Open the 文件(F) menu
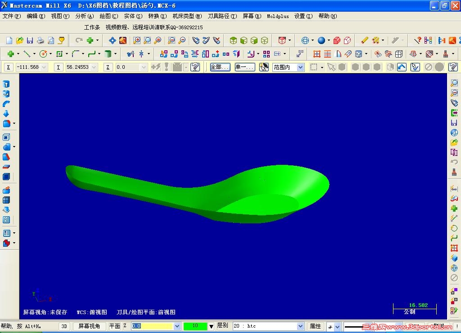Viewport: 461px width, 333px height. coord(11,16)
